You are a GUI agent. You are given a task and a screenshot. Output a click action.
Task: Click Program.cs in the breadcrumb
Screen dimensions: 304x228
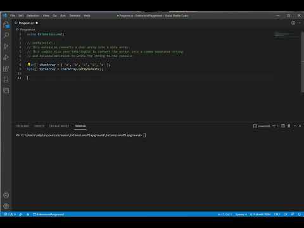point(27,30)
